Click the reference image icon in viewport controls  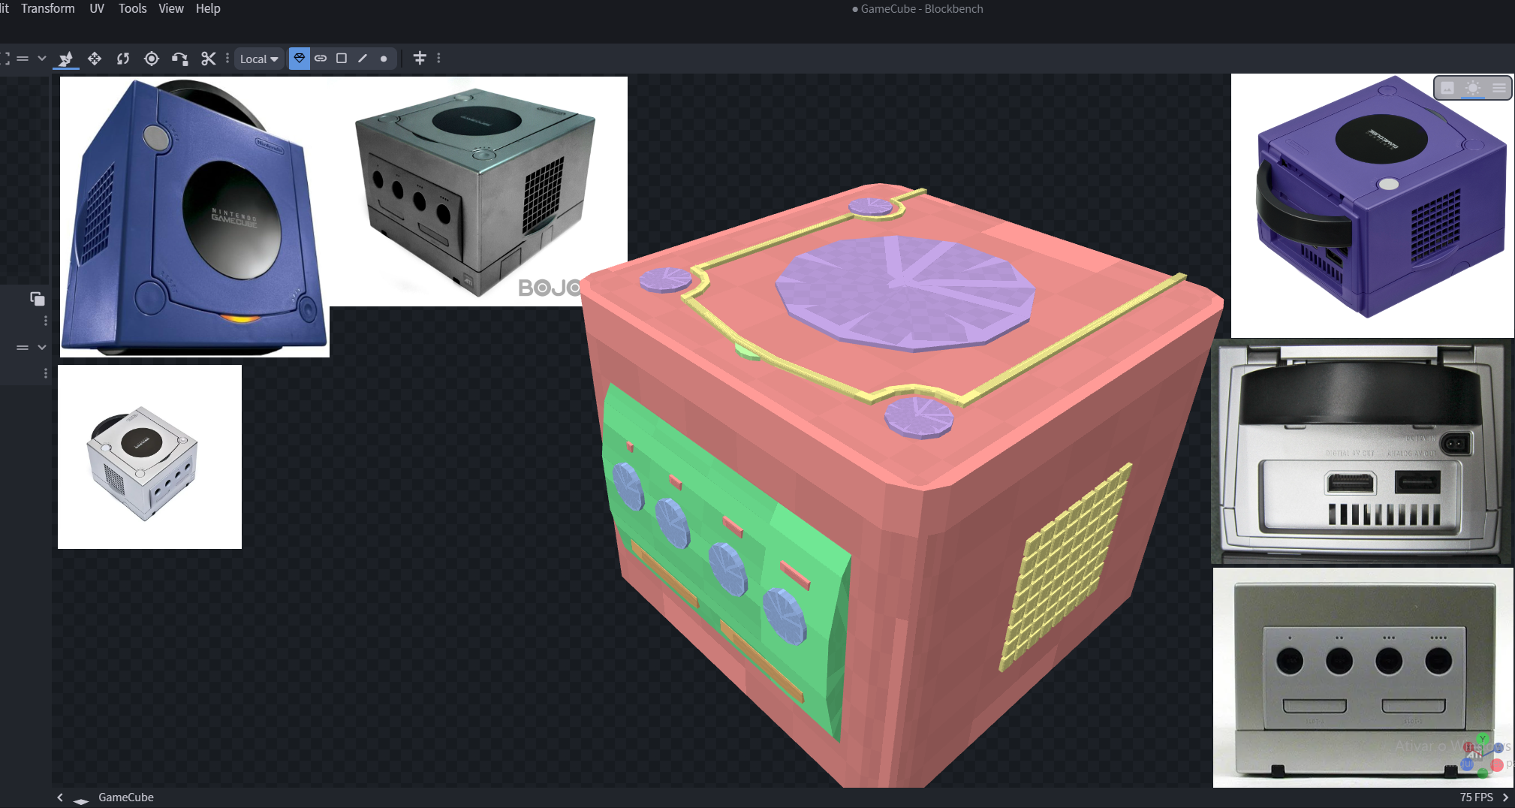[1447, 88]
